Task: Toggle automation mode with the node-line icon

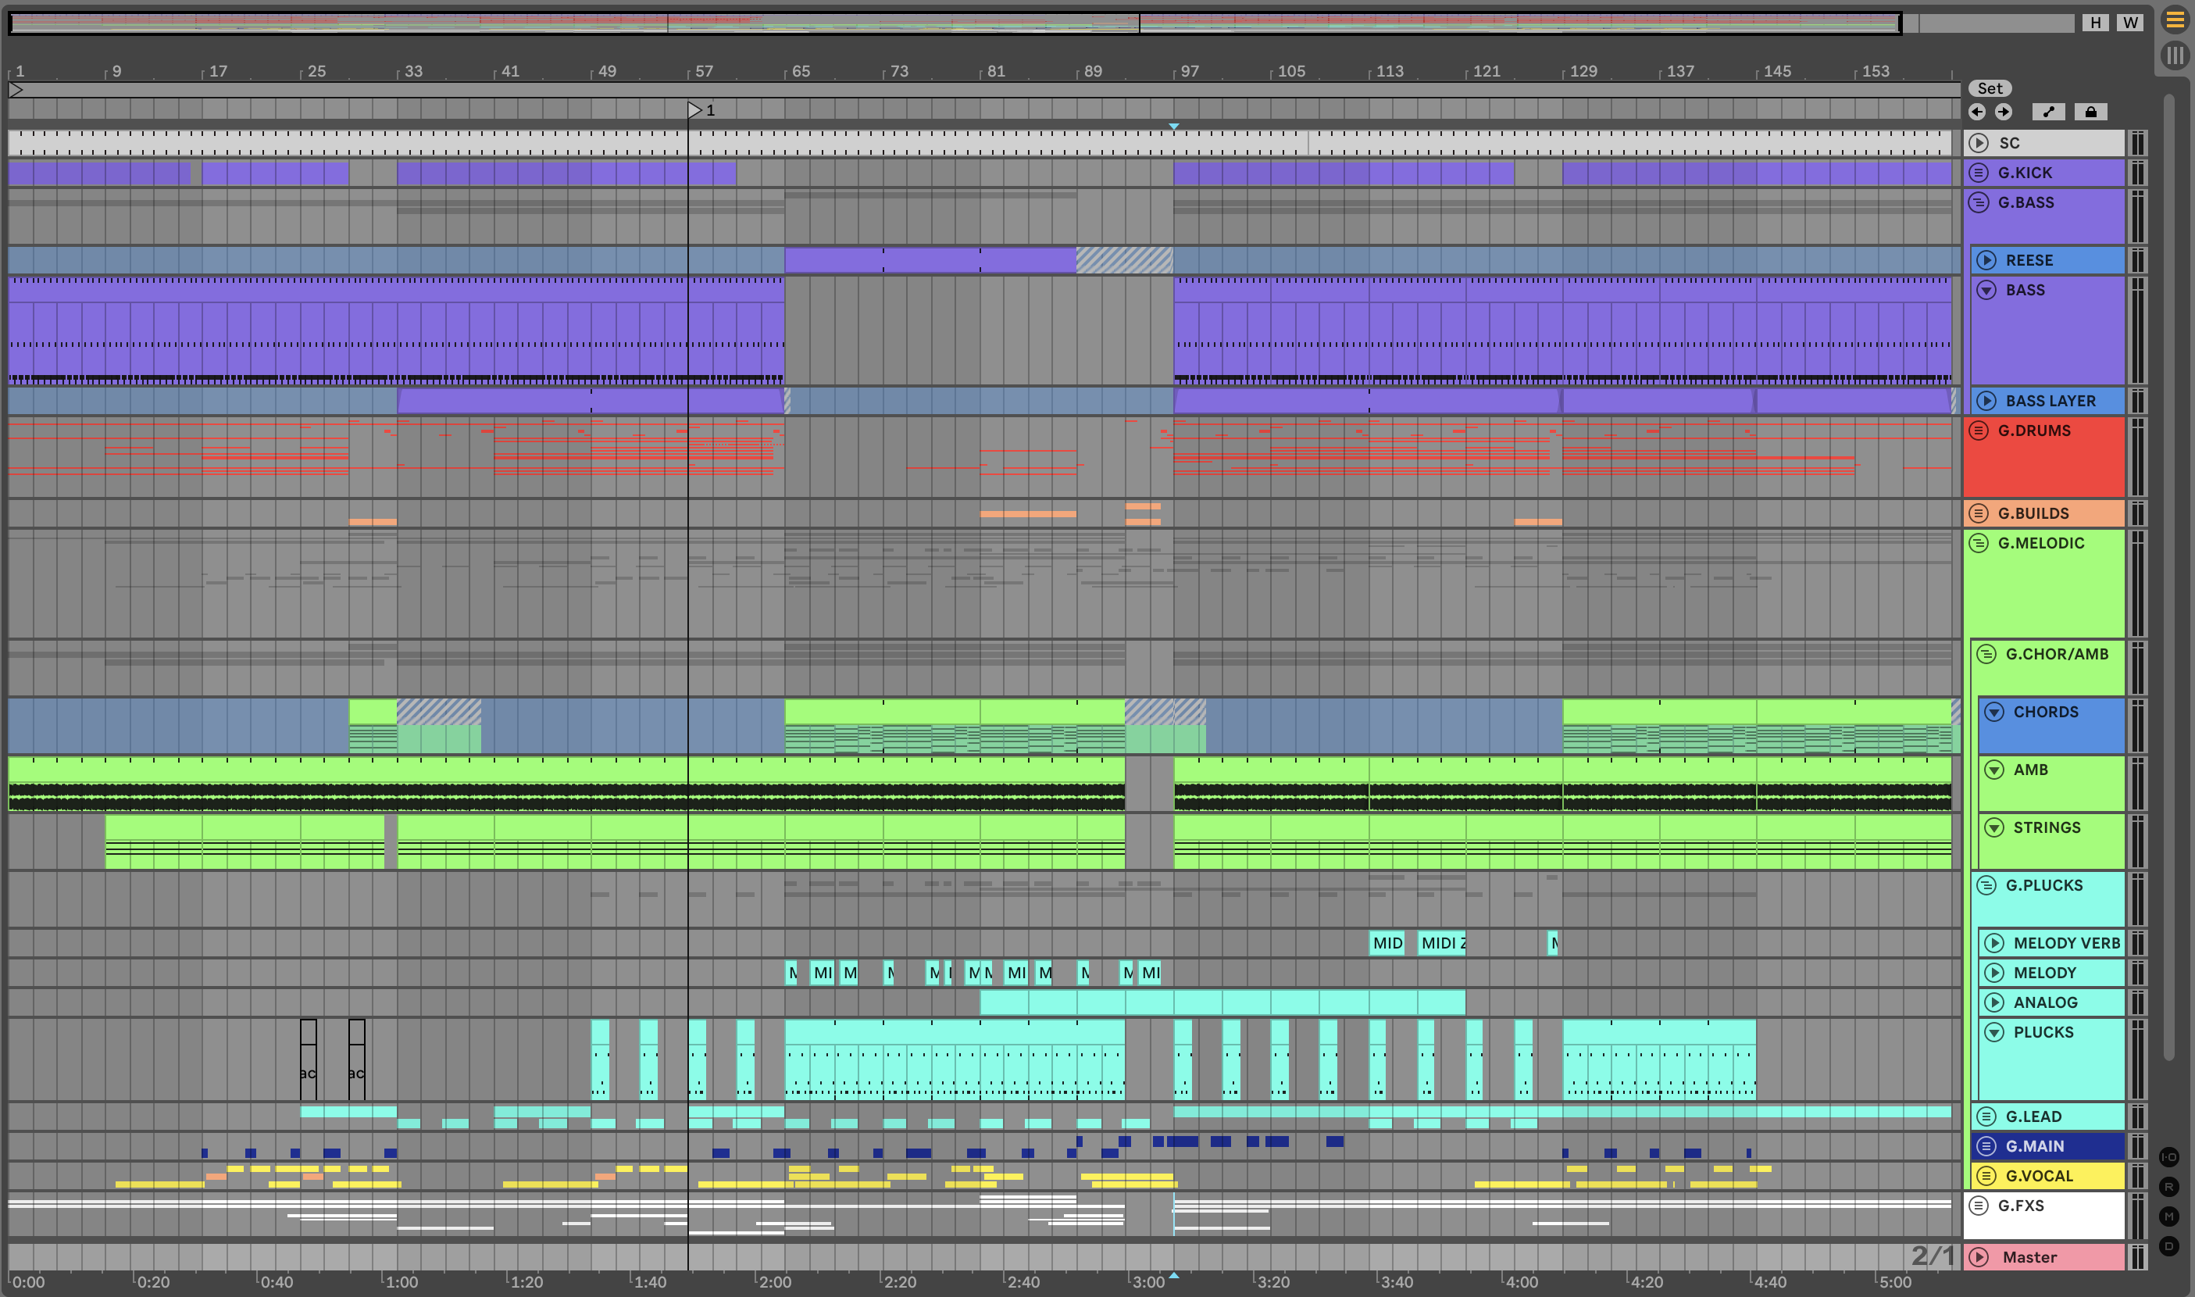Action: [x=2048, y=112]
